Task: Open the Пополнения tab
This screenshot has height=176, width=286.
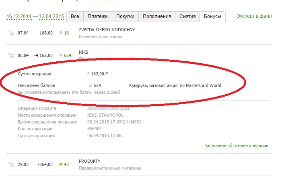Action: click(x=157, y=16)
